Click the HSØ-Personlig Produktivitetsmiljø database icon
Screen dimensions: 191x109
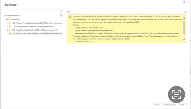10,23
